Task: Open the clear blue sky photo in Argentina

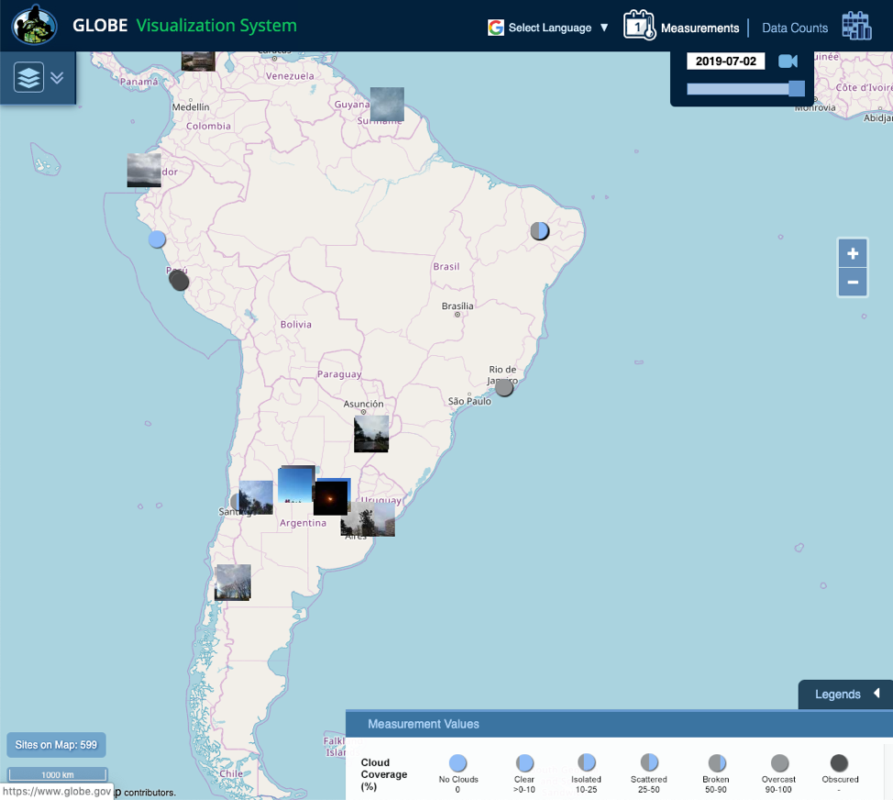Action: pyautogui.click(x=296, y=484)
